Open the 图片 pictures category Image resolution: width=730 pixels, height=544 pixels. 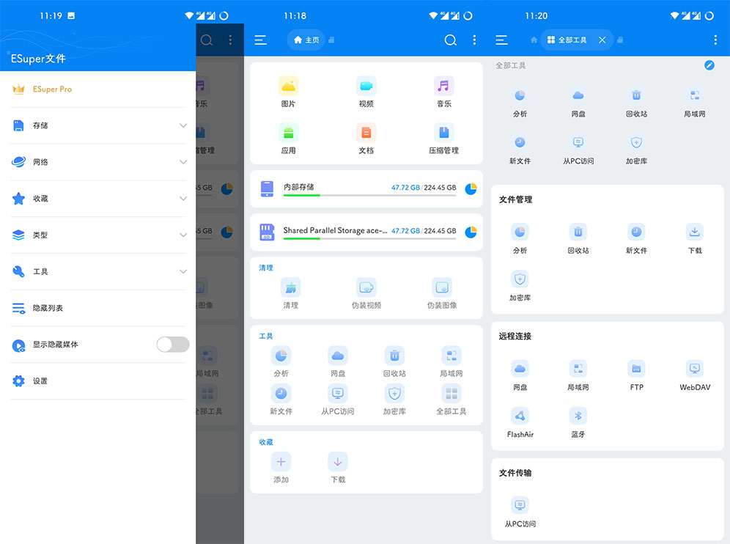[288, 86]
